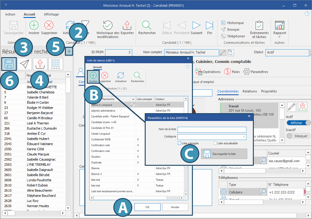Click the pin icon of results panel
This screenshot has height=219, width=312.
coord(69,52)
